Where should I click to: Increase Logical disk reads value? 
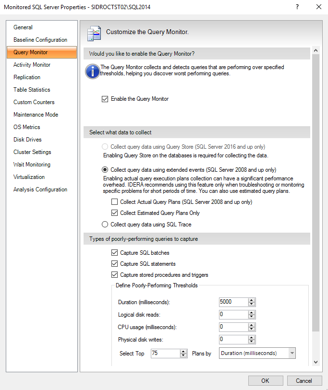(x=252, y=313)
